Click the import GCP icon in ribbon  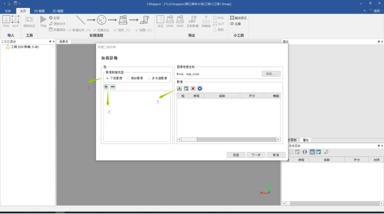tap(15, 21)
